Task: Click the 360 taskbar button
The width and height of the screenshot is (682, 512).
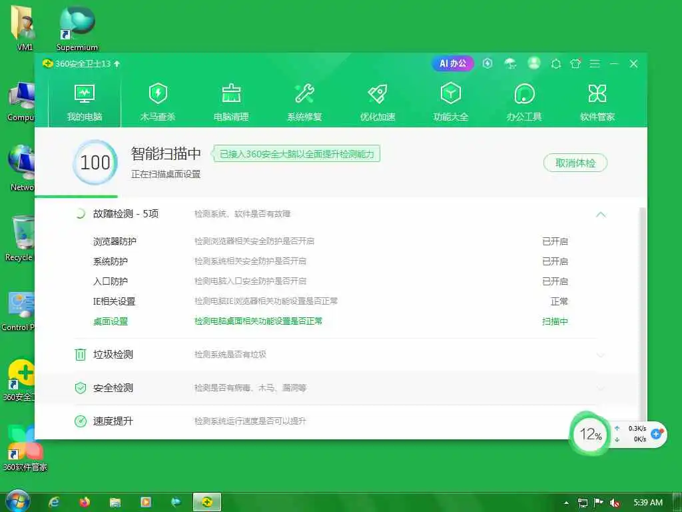Action: coord(207,503)
